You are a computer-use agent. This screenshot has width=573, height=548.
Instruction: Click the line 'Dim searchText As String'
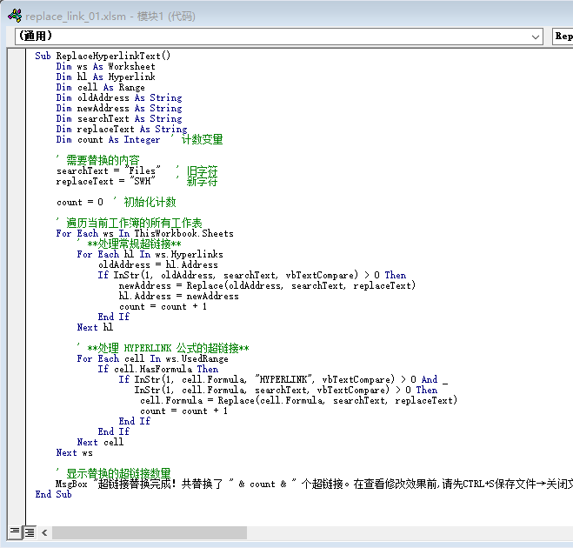coord(119,119)
